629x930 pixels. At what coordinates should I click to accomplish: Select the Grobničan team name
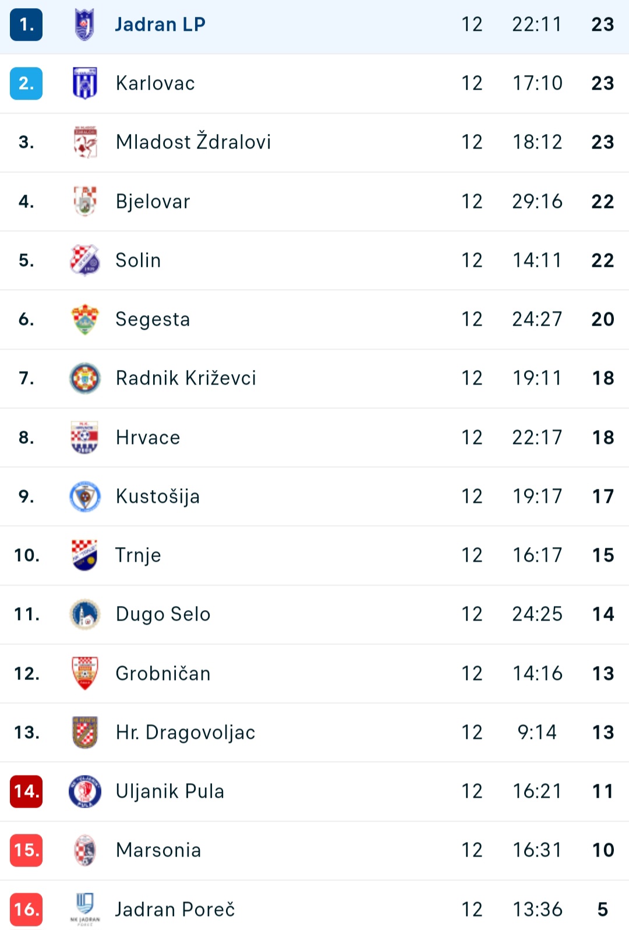tap(163, 674)
